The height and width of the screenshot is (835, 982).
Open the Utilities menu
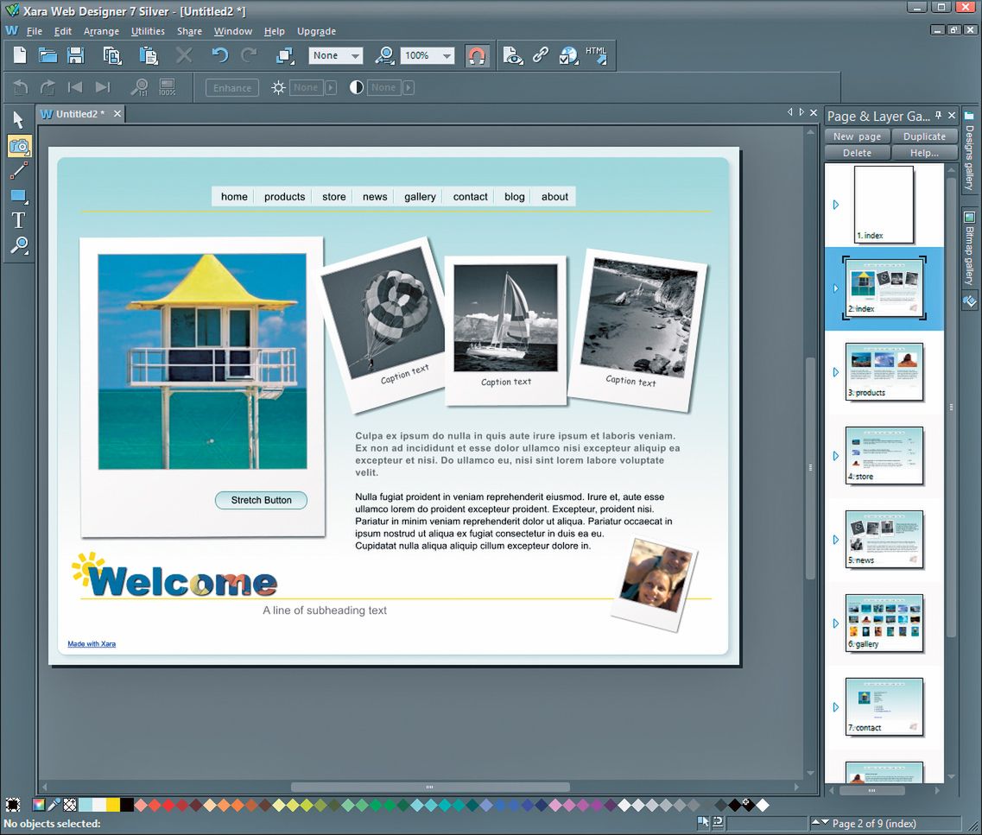click(x=148, y=31)
